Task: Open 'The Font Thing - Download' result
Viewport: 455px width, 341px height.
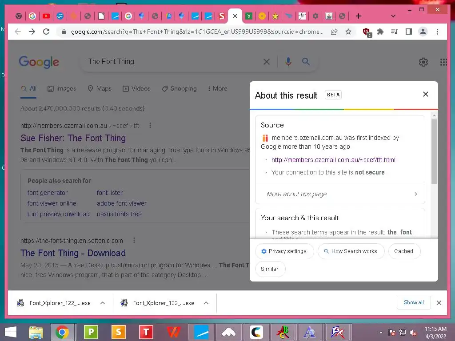Action: tap(73, 253)
